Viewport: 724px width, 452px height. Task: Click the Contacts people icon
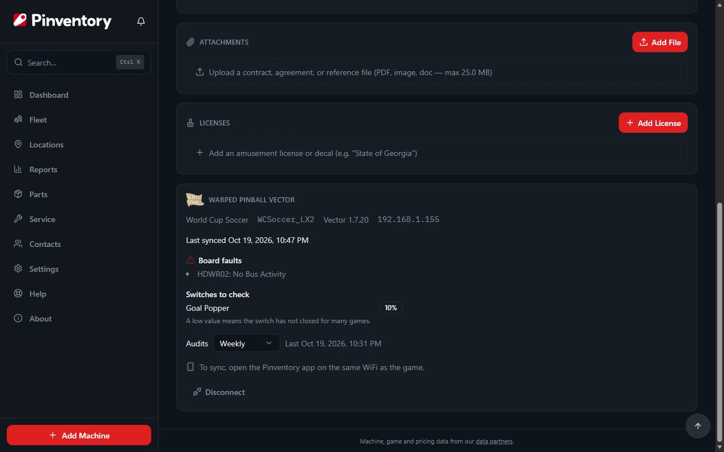coord(18,244)
